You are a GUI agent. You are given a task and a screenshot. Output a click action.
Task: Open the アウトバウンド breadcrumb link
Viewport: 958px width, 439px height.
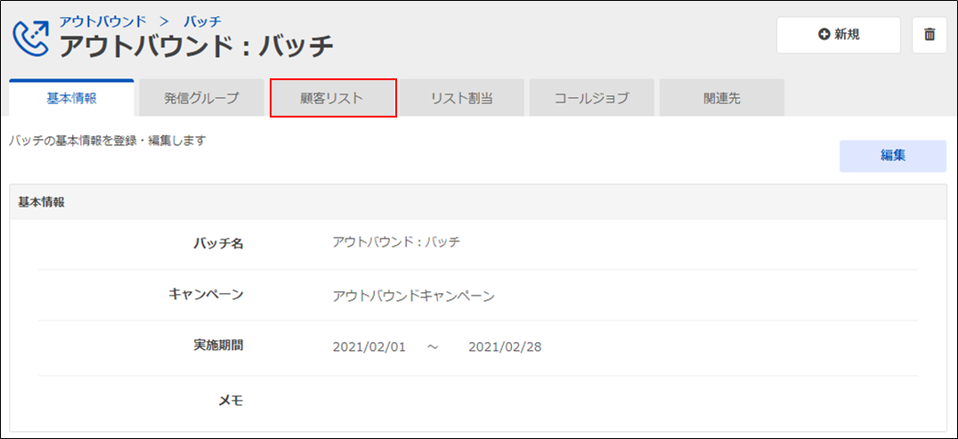tap(102, 20)
